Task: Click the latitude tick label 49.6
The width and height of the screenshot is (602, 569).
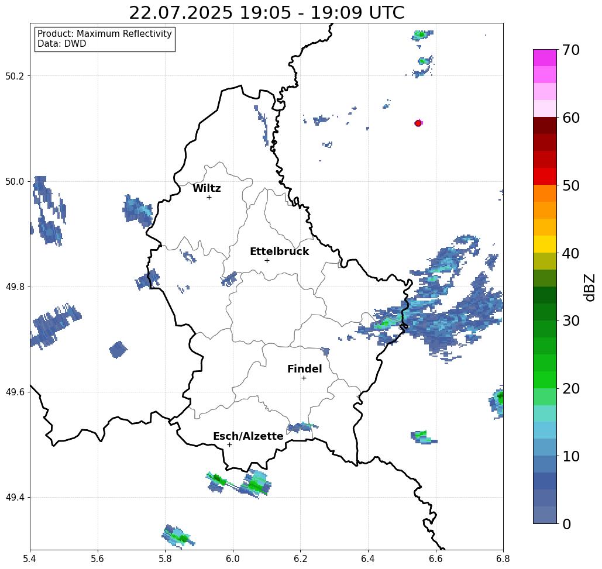Action: pyautogui.click(x=15, y=392)
